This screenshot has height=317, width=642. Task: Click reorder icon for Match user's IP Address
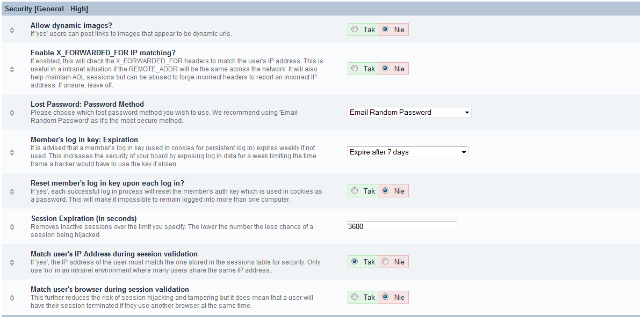pyautogui.click(x=12, y=262)
